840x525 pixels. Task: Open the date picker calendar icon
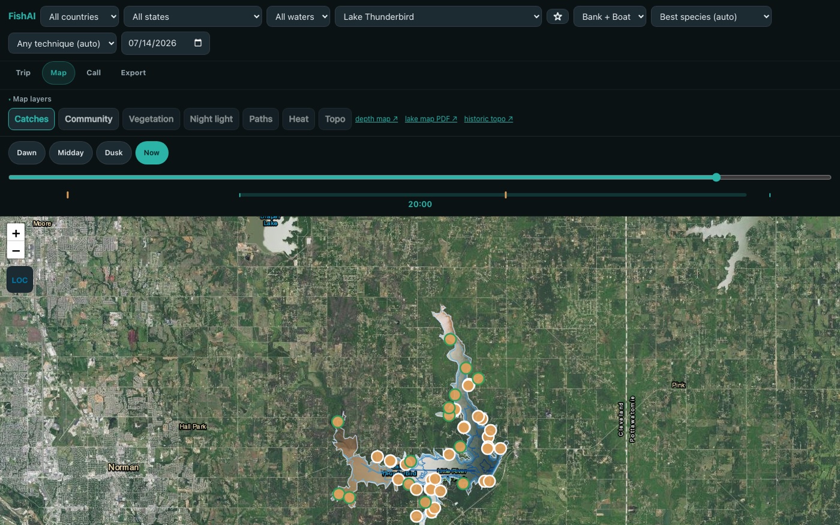pos(198,43)
